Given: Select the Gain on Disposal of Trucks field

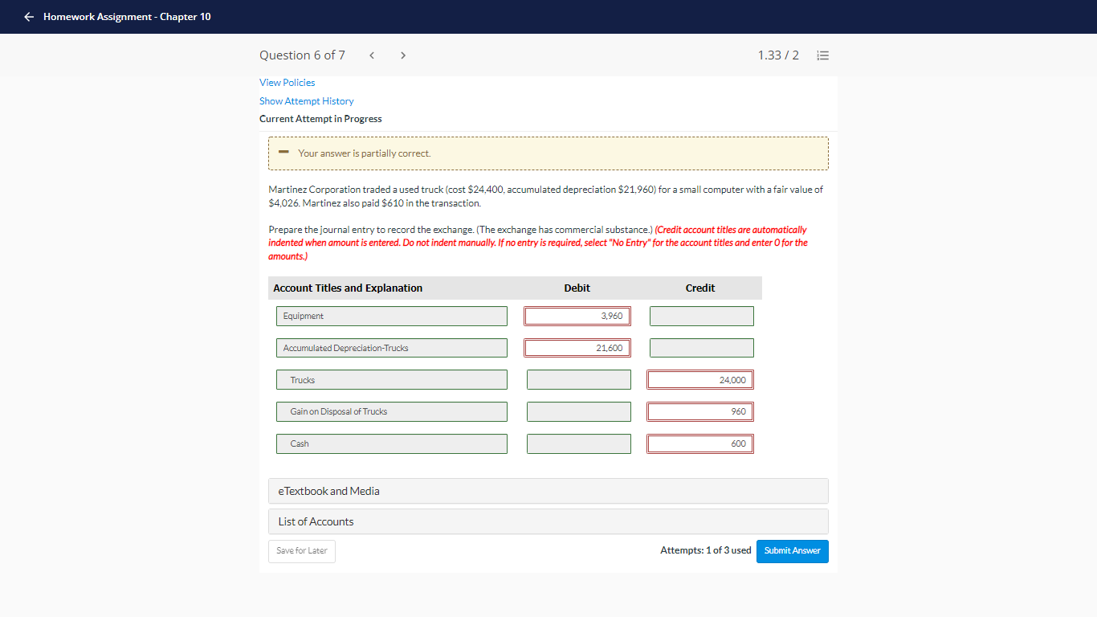Looking at the screenshot, I should coord(392,411).
